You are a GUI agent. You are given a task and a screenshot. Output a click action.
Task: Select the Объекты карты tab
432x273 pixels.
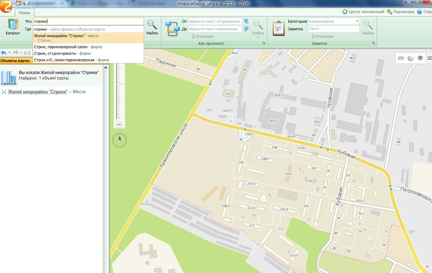15,61
